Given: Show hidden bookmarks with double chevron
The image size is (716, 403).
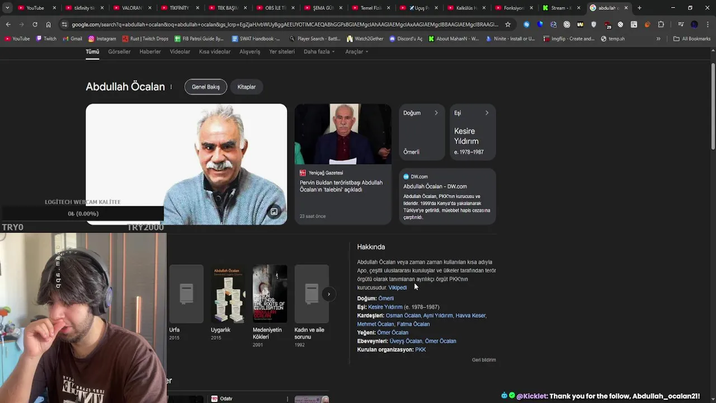Looking at the screenshot, I should click(x=658, y=39).
